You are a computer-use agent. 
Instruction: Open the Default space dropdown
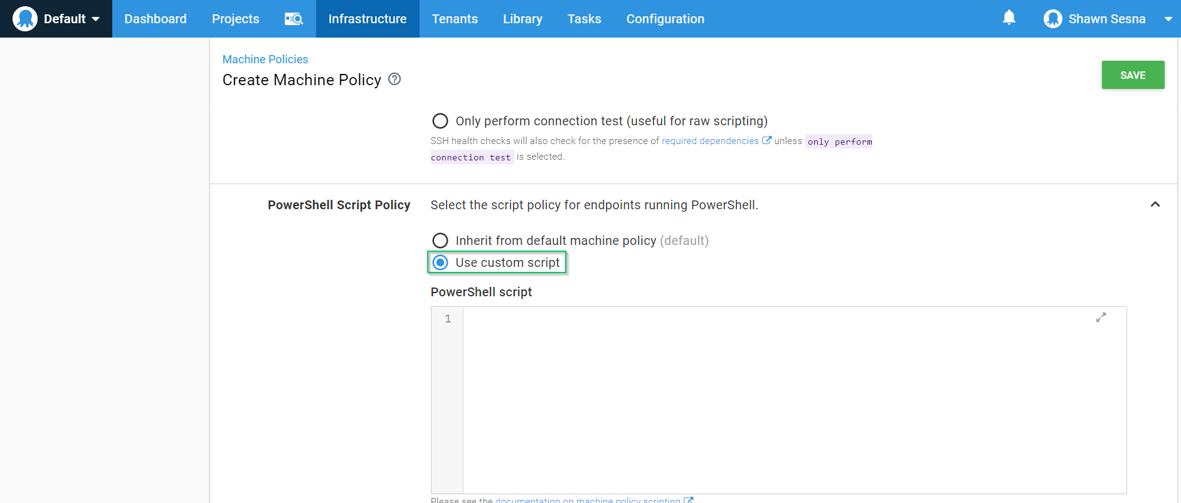click(x=95, y=19)
